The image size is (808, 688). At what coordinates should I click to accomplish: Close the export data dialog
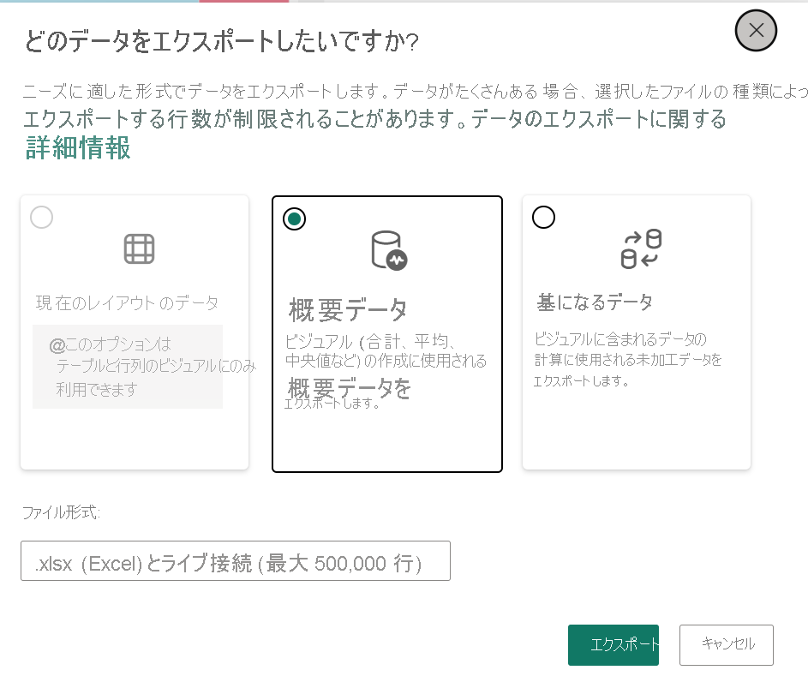pyautogui.click(x=756, y=30)
